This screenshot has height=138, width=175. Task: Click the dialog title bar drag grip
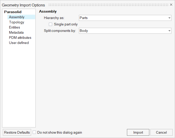tap(108, 5)
